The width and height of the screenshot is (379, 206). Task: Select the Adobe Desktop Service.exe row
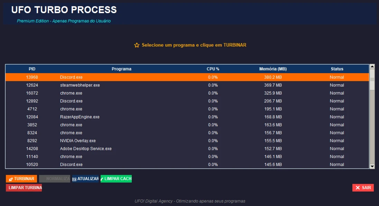coord(86,149)
